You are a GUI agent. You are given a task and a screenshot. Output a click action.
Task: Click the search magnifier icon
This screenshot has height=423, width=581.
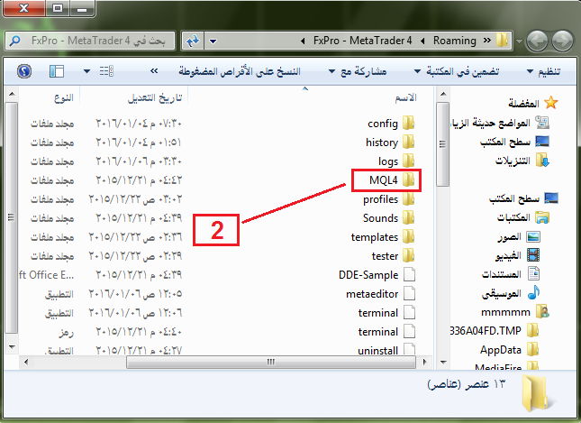pyautogui.click(x=14, y=40)
